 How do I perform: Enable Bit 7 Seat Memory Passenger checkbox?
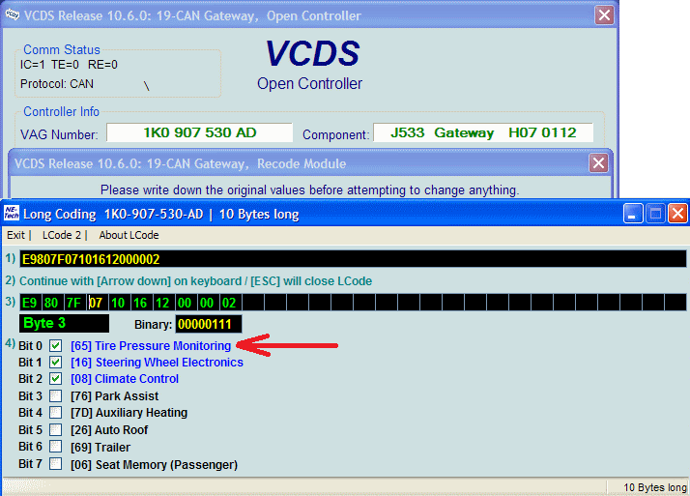click(x=55, y=463)
